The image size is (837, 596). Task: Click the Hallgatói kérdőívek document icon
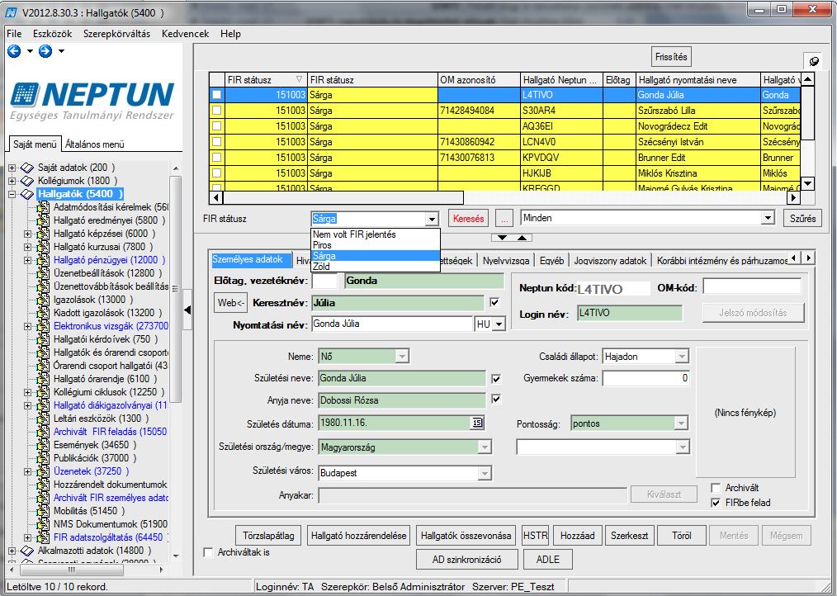pyautogui.click(x=43, y=339)
